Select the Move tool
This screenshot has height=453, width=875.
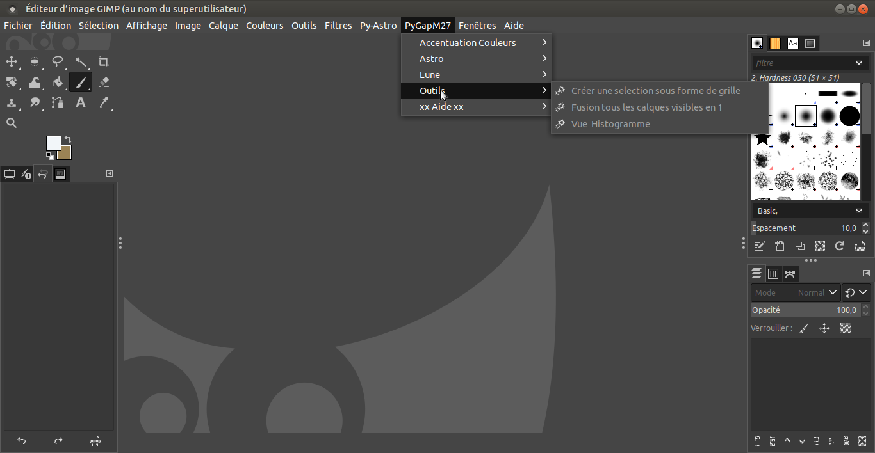(12, 62)
